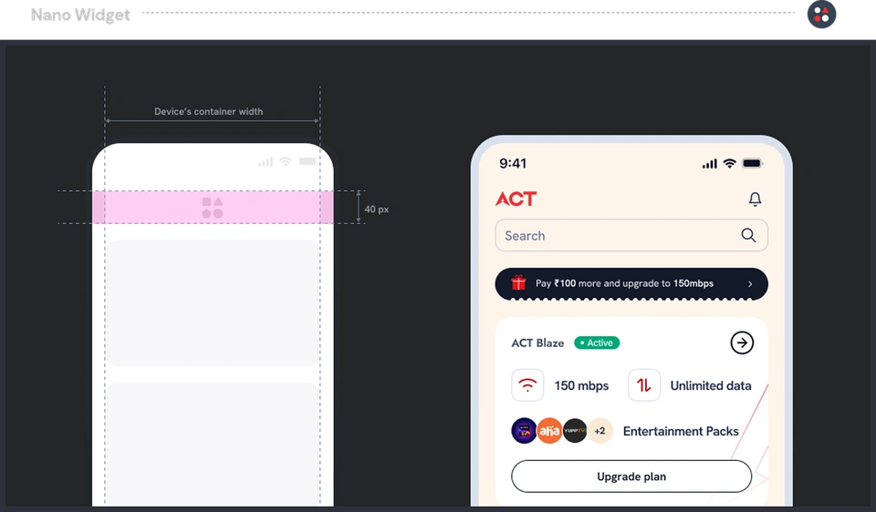Click Device's container width label
The height and width of the screenshot is (512, 876).
pos(208,111)
